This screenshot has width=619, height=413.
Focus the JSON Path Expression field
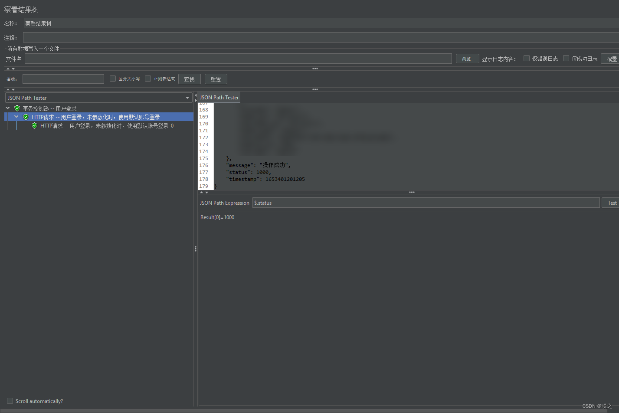point(426,203)
